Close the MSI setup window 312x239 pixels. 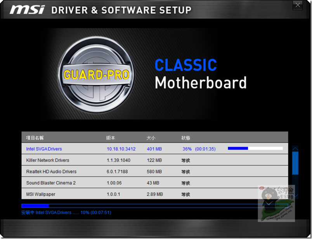[298, 5]
